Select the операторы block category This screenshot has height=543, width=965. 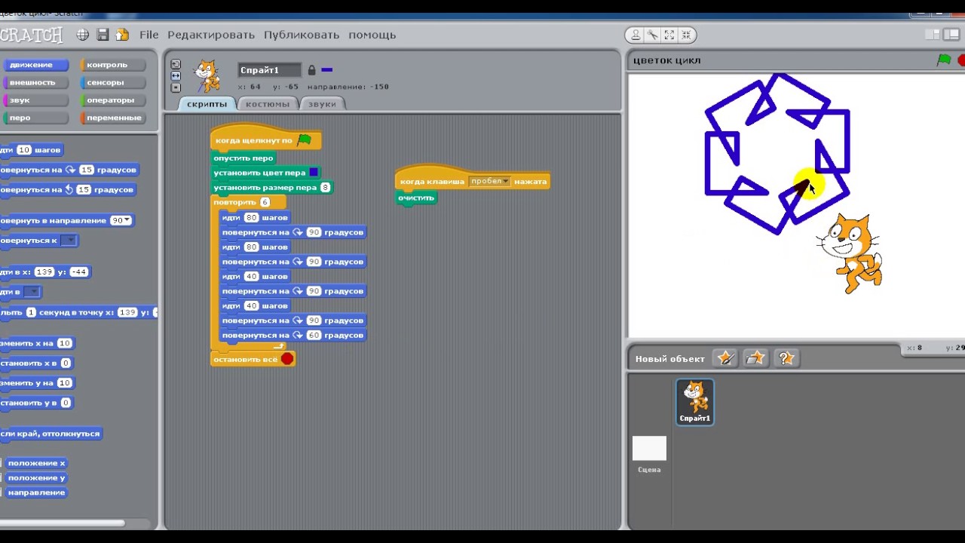pyautogui.click(x=112, y=100)
